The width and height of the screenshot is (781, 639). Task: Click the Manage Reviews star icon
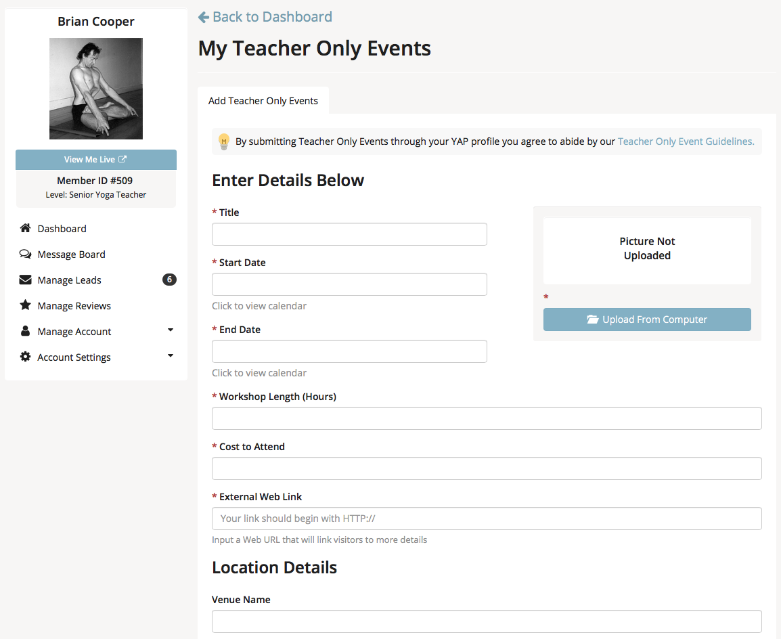(25, 306)
